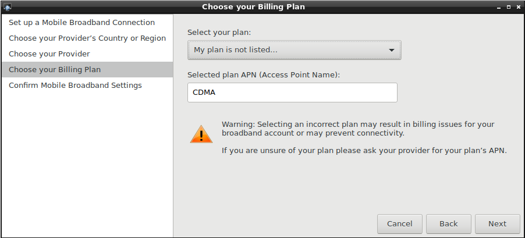The height and width of the screenshot is (238, 525).
Task: Select the 'Choose your Billing Plan' step
Action: tap(55, 70)
